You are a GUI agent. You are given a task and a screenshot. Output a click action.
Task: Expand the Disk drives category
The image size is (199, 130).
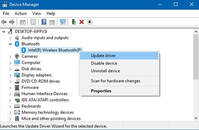tap(10, 69)
